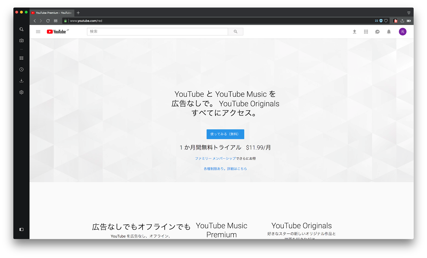Click the YouTube logo
The image size is (427, 258).
pos(58,32)
